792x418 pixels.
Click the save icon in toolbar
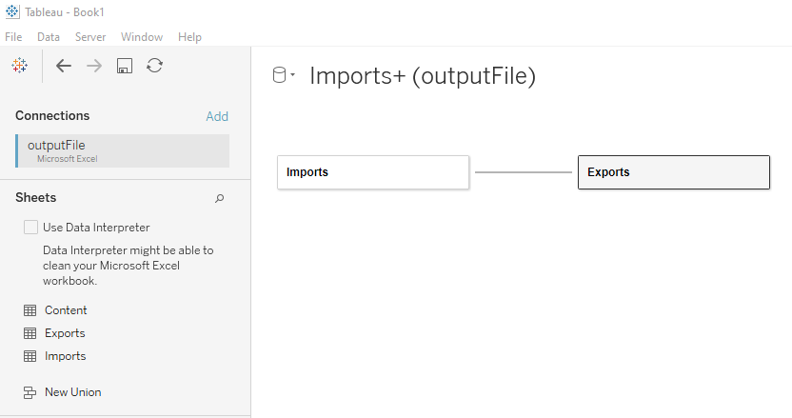(x=124, y=66)
